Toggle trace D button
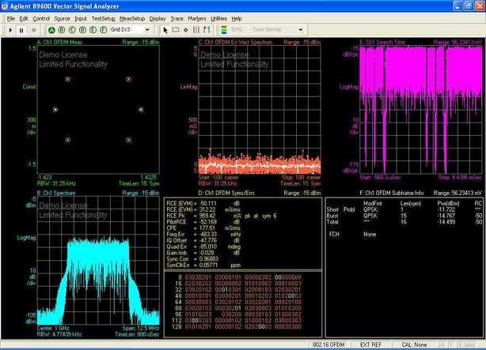The image size is (486, 350). (82, 30)
